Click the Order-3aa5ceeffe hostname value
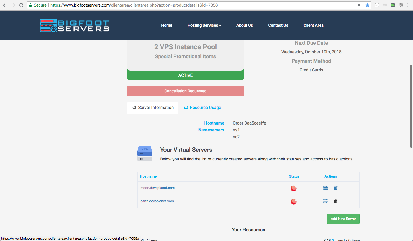 tap(250, 123)
